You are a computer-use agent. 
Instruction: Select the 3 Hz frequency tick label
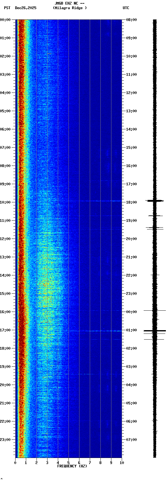coord(47,463)
